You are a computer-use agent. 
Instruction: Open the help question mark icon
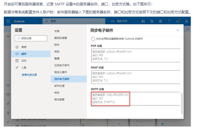tap(169, 21)
